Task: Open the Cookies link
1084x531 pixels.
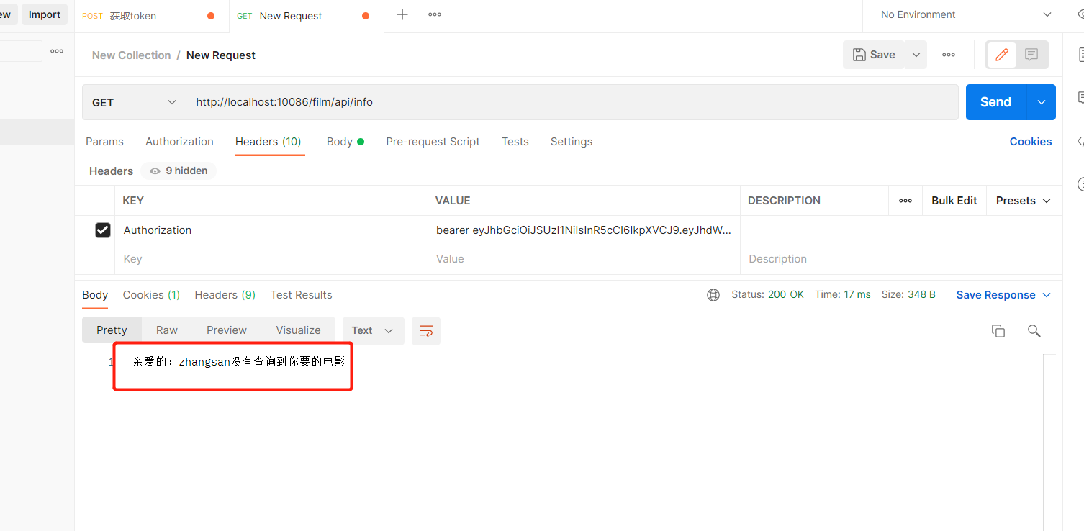Action: 1031,142
